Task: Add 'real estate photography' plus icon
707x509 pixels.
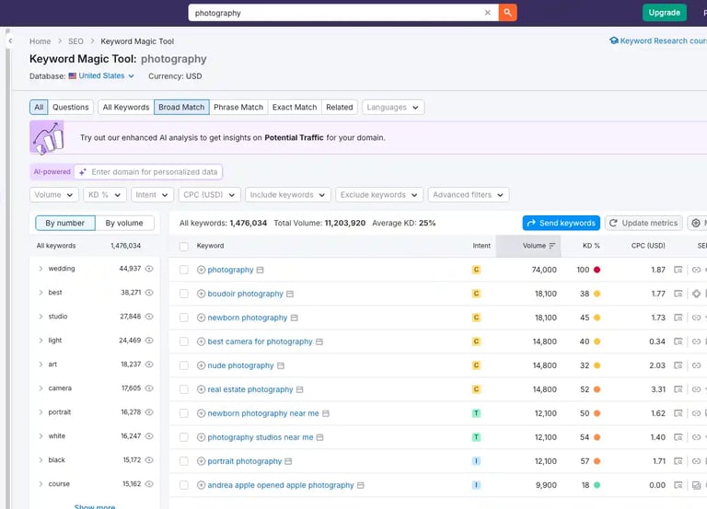Action: [201, 389]
